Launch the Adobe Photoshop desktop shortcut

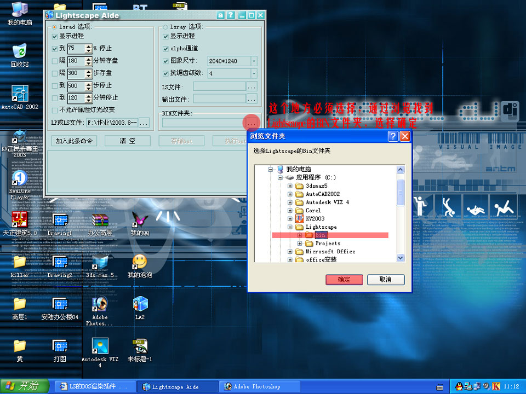100,311
